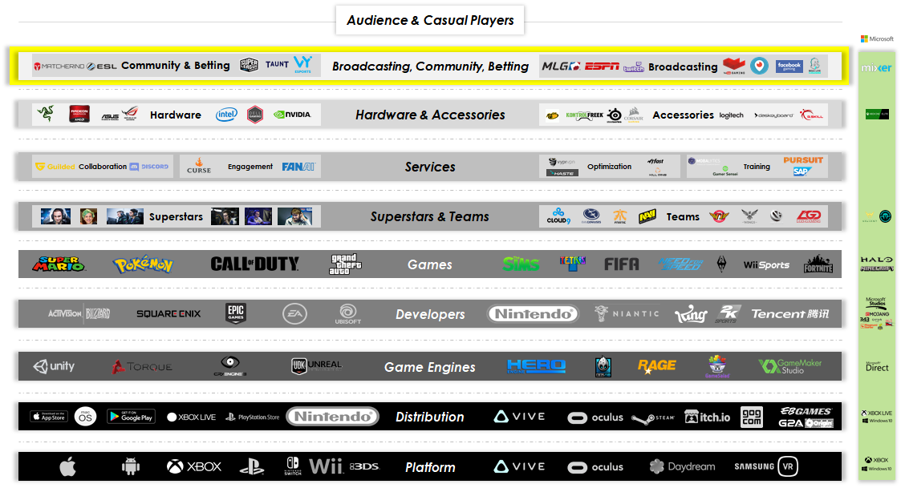The image size is (901, 488).
Task: Click the App Store badge
Action: pyautogui.click(x=49, y=417)
